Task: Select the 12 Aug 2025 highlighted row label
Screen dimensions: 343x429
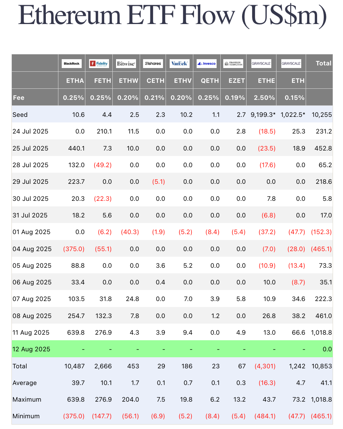Action: [31, 349]
